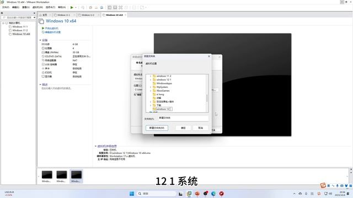Viewport: 353px width, 198px height.
Task: Select the first VM thumbnail in bottom bar
Action: point(47,176)
